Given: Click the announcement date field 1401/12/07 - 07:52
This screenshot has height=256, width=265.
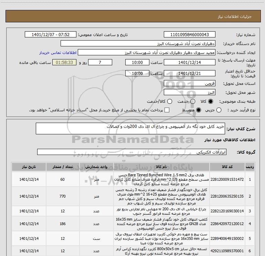Looking at the screenshot, I should click(51, 35).
